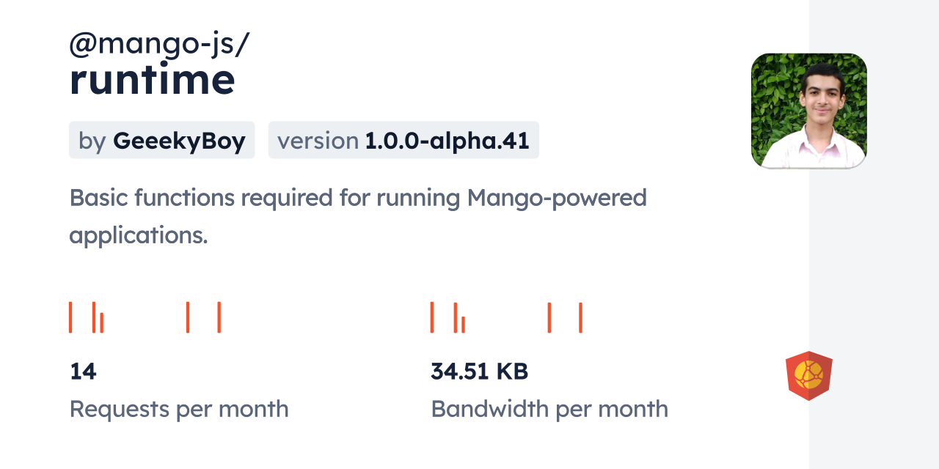Click the jsDelivr logo icon
939x469 pixels.
pyautogui.click(x=808, y=376)
